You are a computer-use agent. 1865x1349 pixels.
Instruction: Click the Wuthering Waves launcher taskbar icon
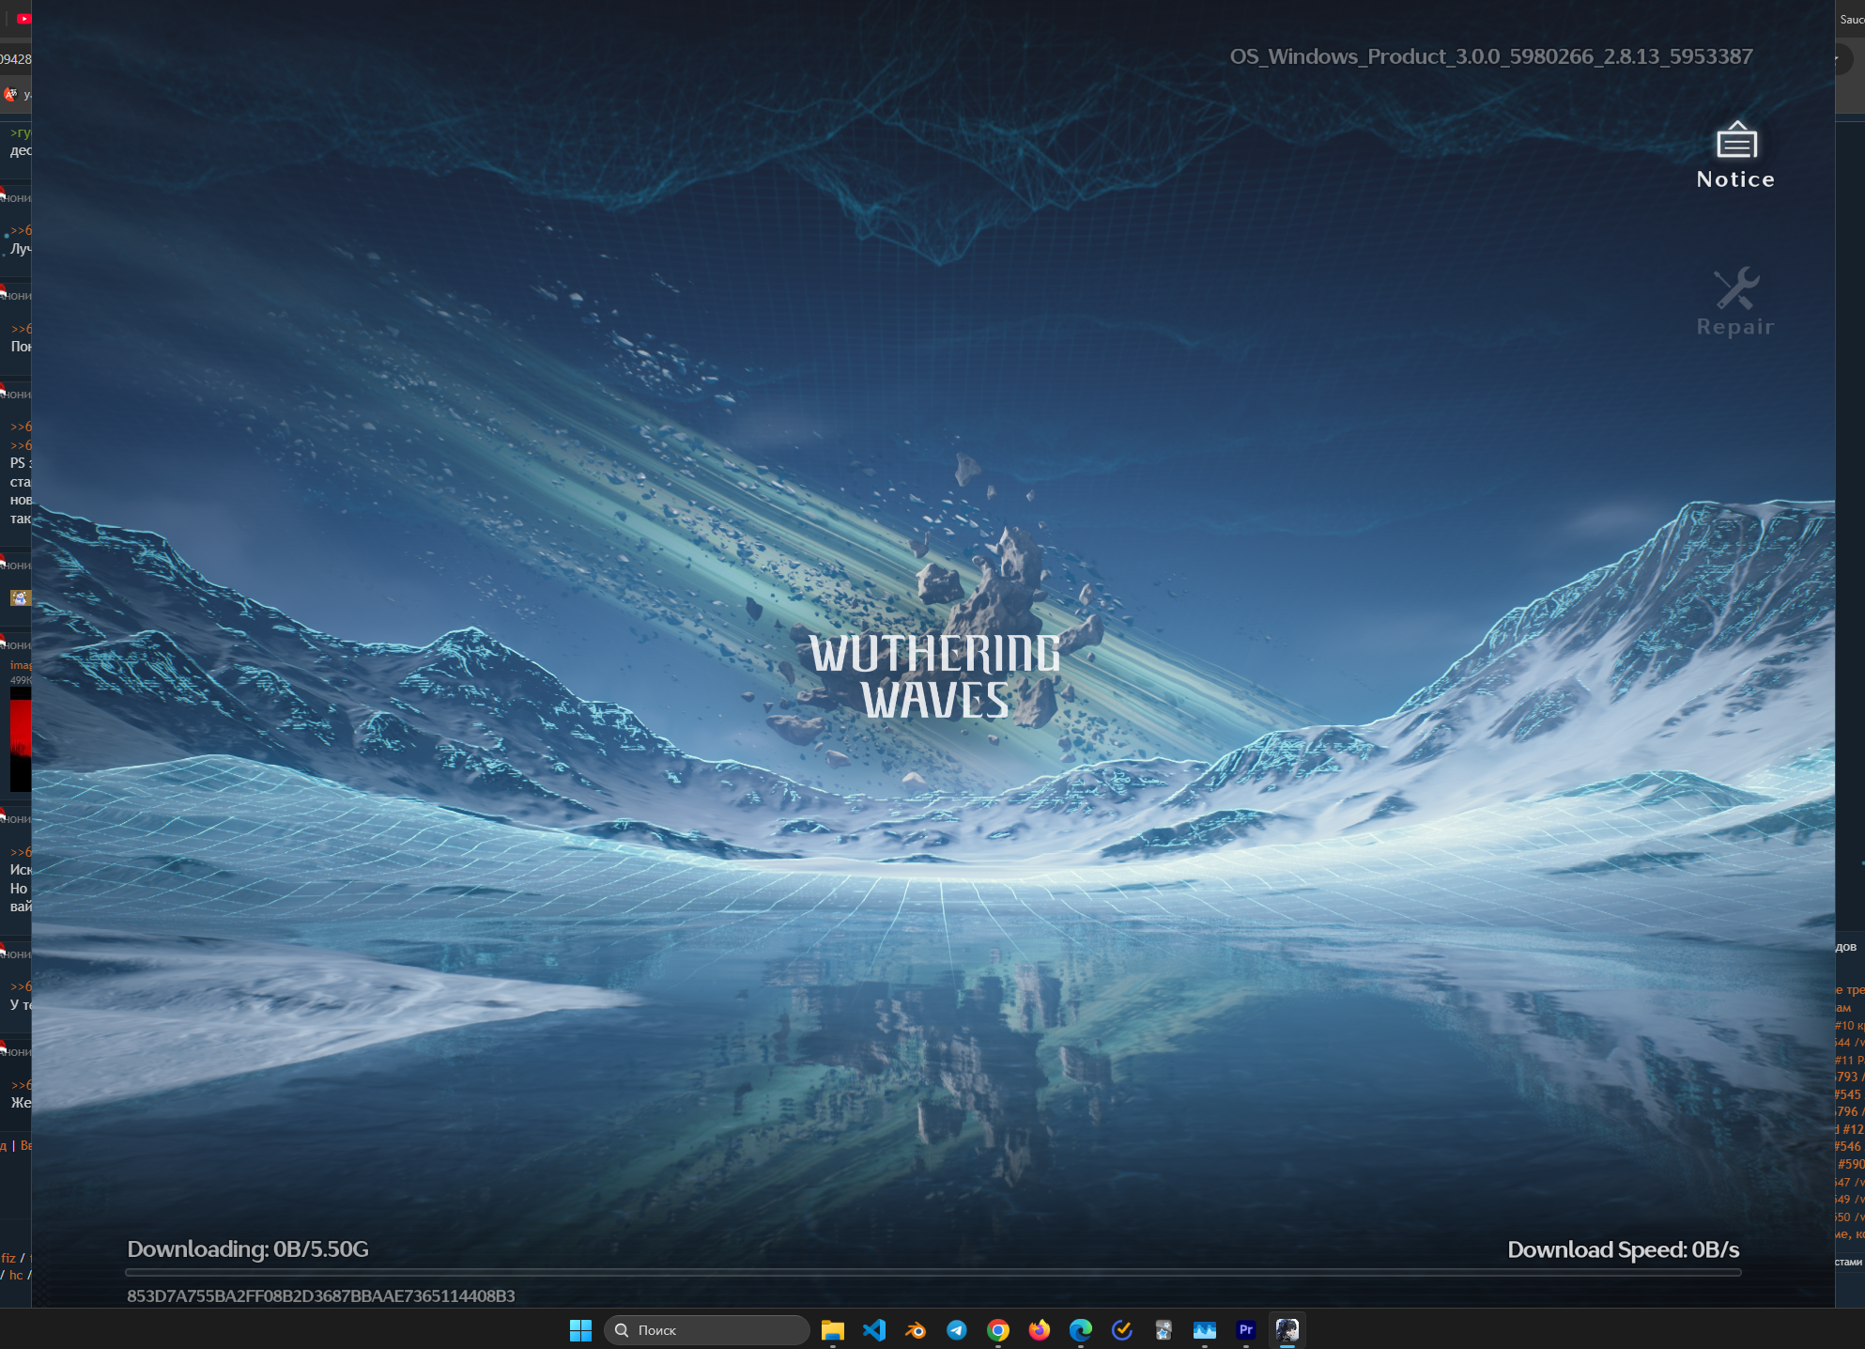[x=1287, y=1330]
